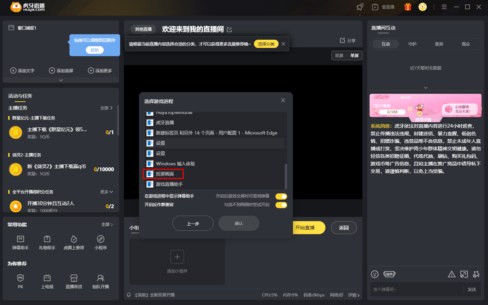Expand 更多 in 全平台开播得积分任务
The image size is (488, 305).
106,192
